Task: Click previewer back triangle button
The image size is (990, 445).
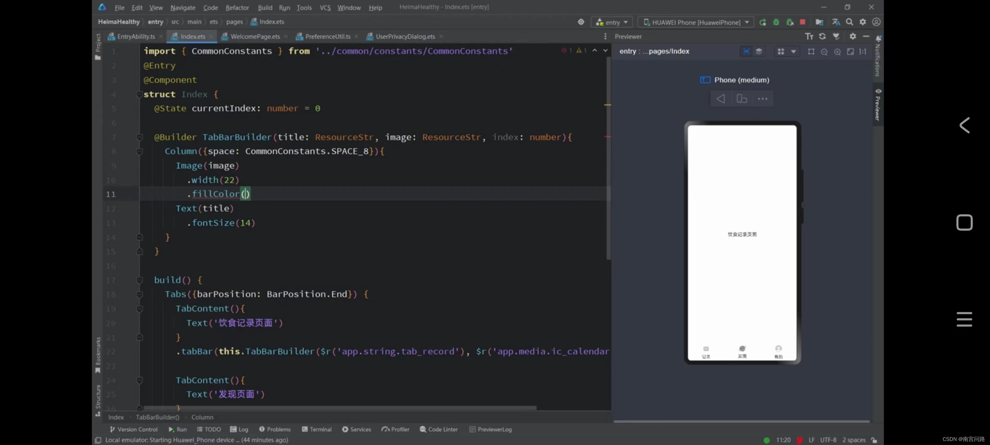Action: (721, 99)
